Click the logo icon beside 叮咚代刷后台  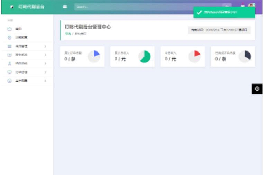click(12, 7)
